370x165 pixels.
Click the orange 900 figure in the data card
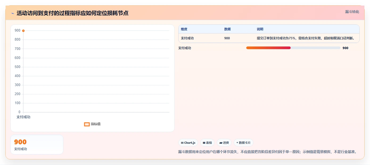pos(20,142)
